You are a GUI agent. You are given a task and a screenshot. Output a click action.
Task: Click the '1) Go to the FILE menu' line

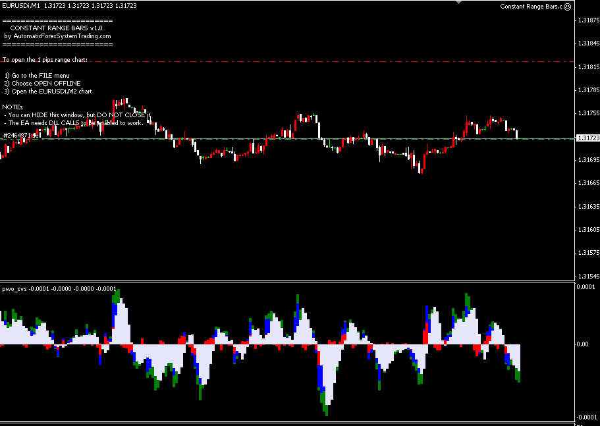point(37,75)
